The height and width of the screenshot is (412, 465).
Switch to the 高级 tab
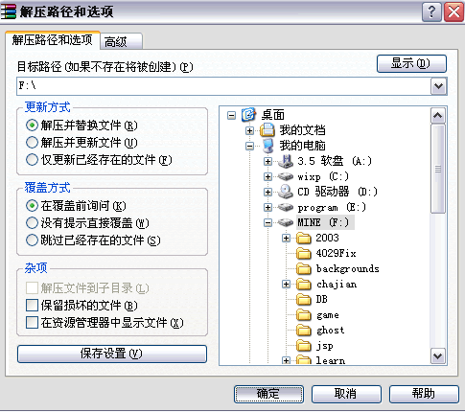121,41
